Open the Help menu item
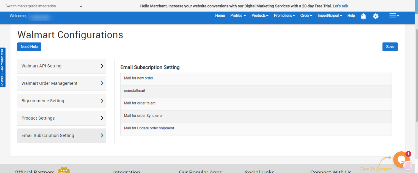This screenshot has width=418, height=173. [351, 16]
